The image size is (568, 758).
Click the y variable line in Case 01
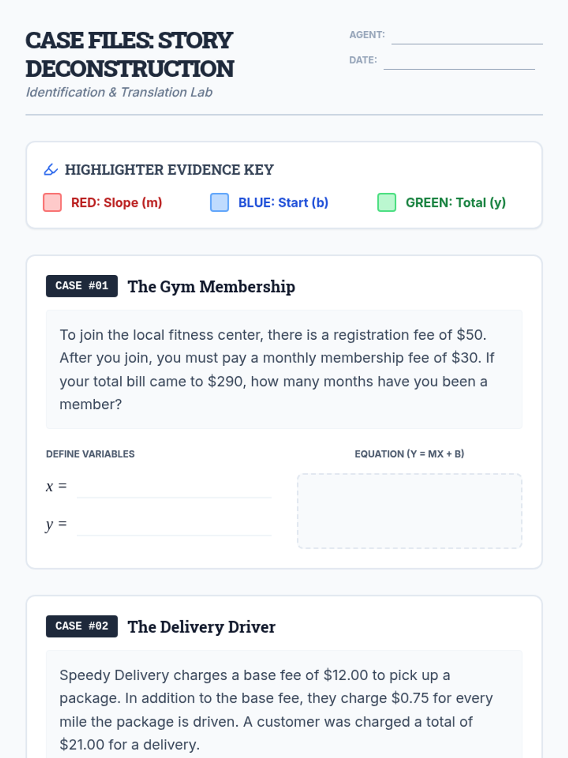point(174,524)
